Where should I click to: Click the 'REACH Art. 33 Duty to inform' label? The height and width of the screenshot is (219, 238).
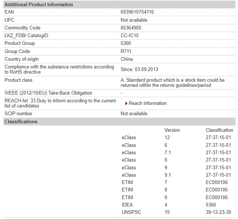pos(60,103)
